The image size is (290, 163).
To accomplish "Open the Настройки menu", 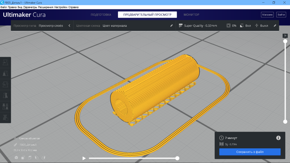I will point(61,7).
